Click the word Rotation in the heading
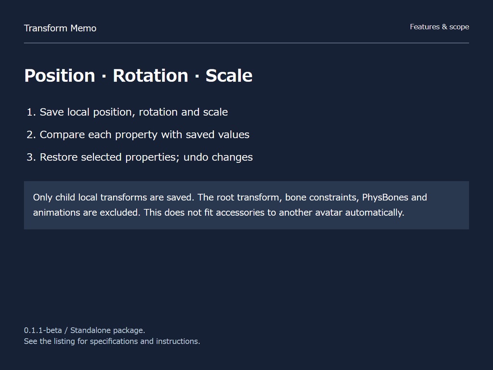The height and width of the screenshot is (370, 493). pyautogui.click(x=150, y=76)
